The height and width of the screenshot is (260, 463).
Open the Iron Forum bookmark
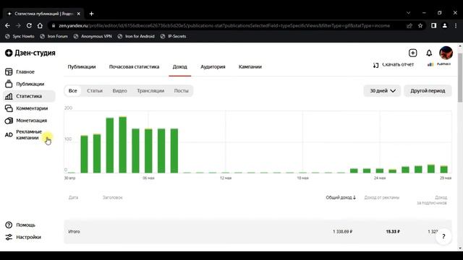click(x=54, y=36)
